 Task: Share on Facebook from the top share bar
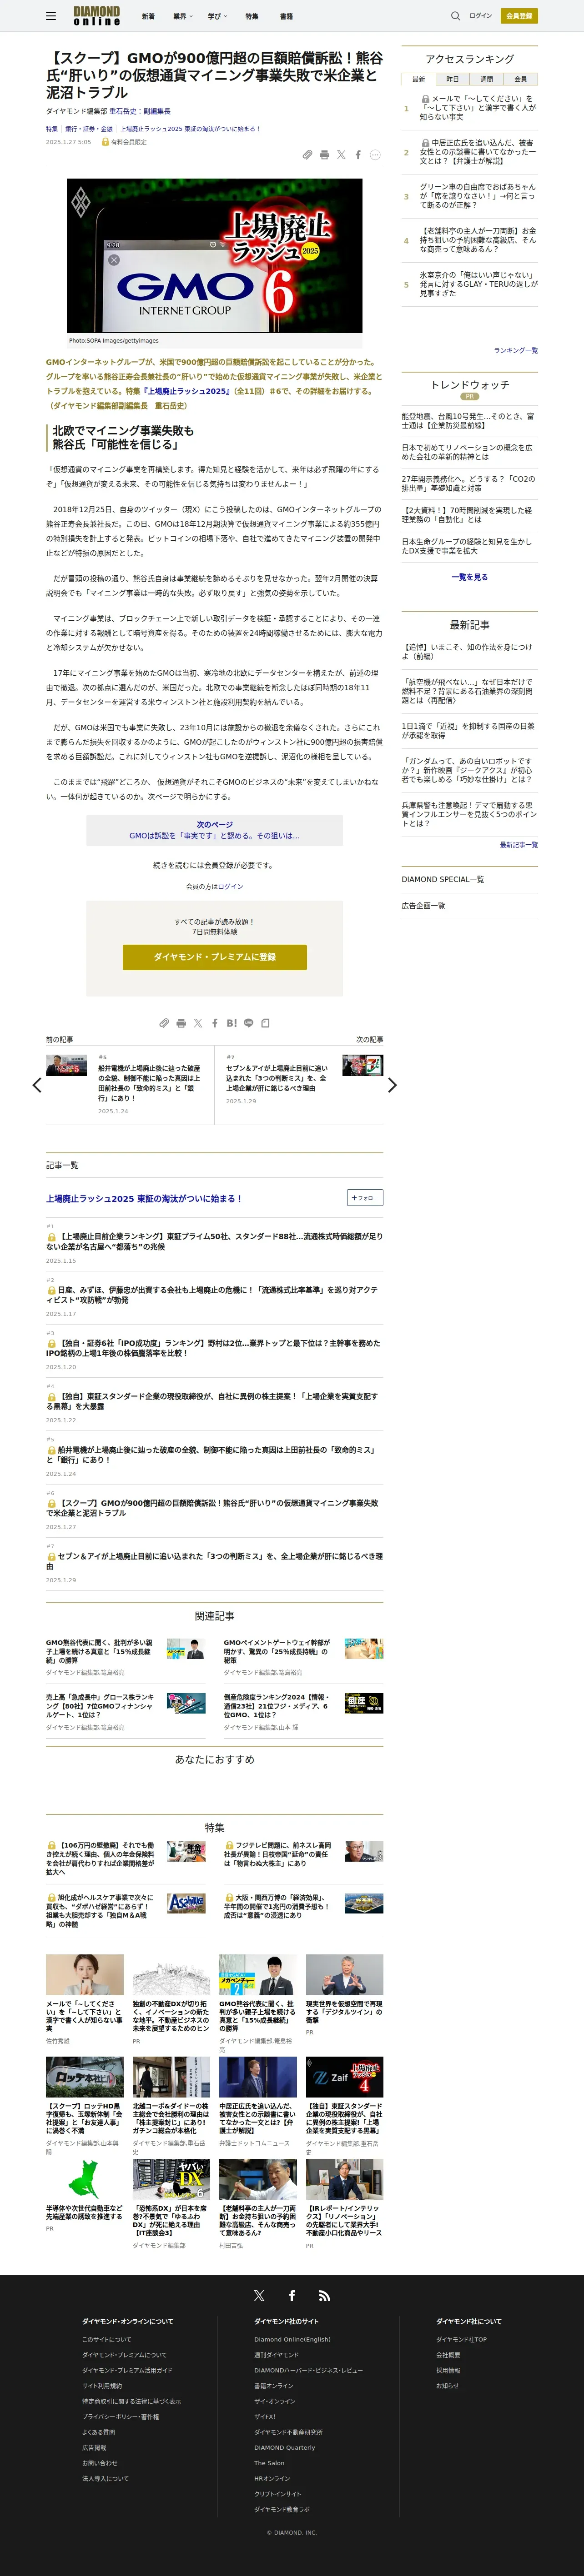tap(357, 155)
